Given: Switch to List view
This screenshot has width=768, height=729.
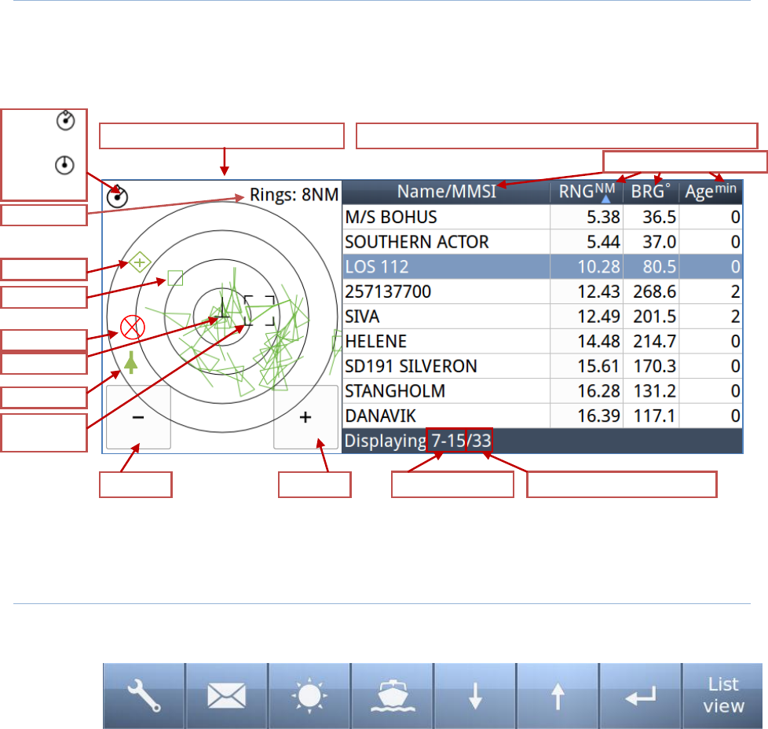Looking at the screenshot, I should tap(723, 696).
